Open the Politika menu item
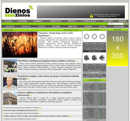 (8, 21)
